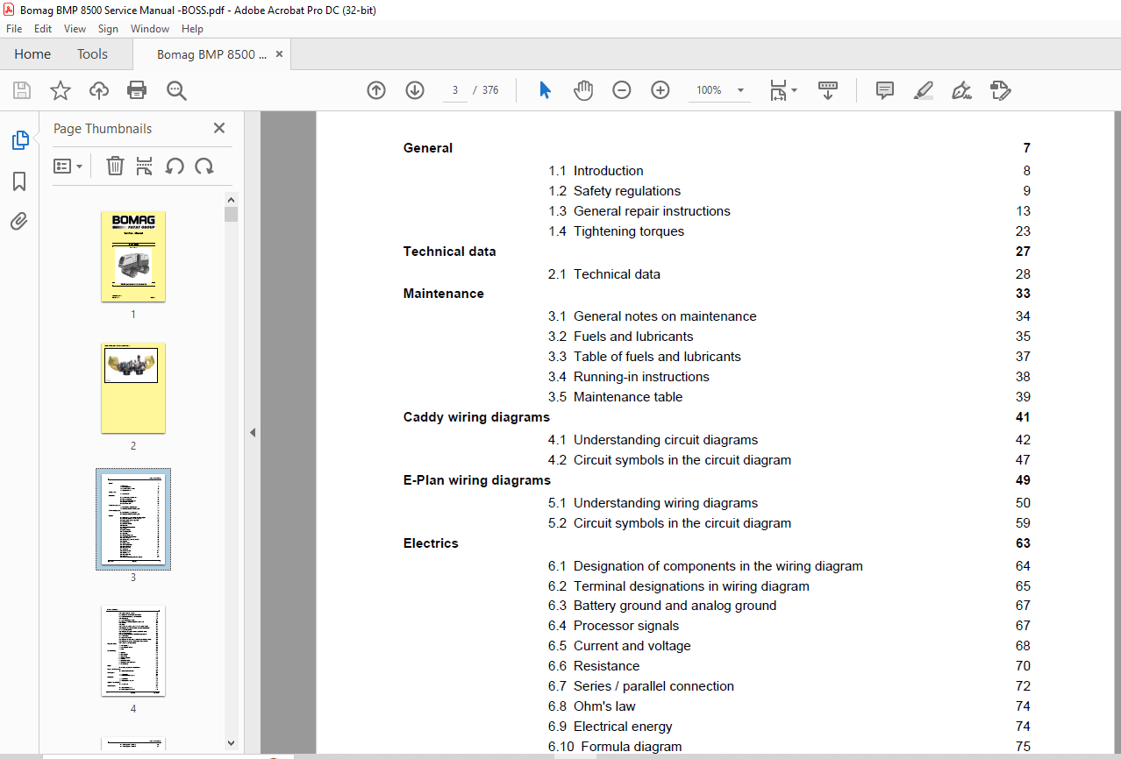
Task: Click 'E-Plan wiring diagrams' heading
Action: 477,480
